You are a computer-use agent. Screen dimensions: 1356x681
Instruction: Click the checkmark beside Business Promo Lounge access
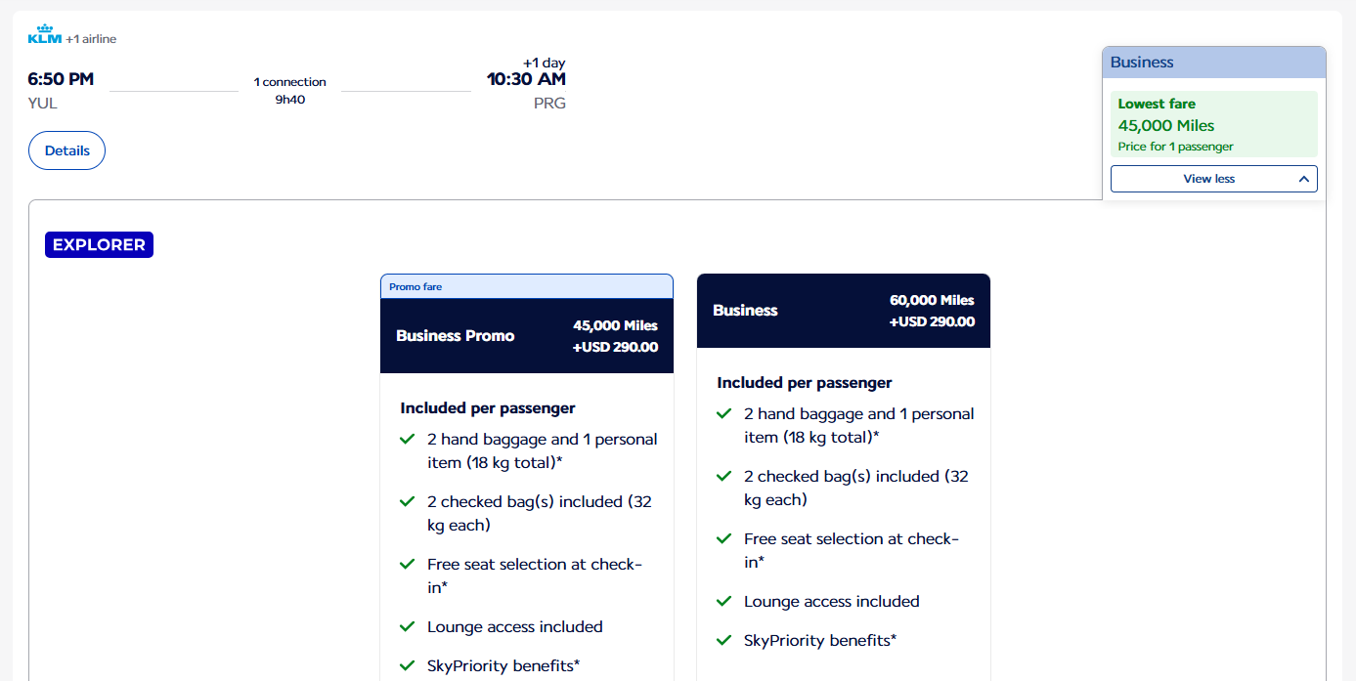tap(408, 627)
